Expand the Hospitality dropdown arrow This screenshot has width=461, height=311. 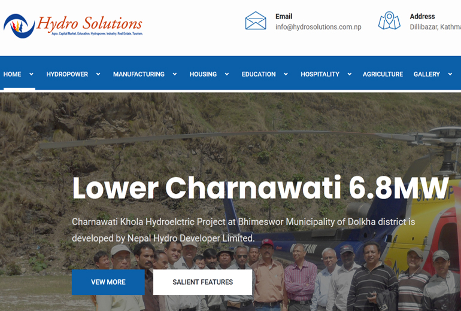pyautogui.click(x=349, y=74)
